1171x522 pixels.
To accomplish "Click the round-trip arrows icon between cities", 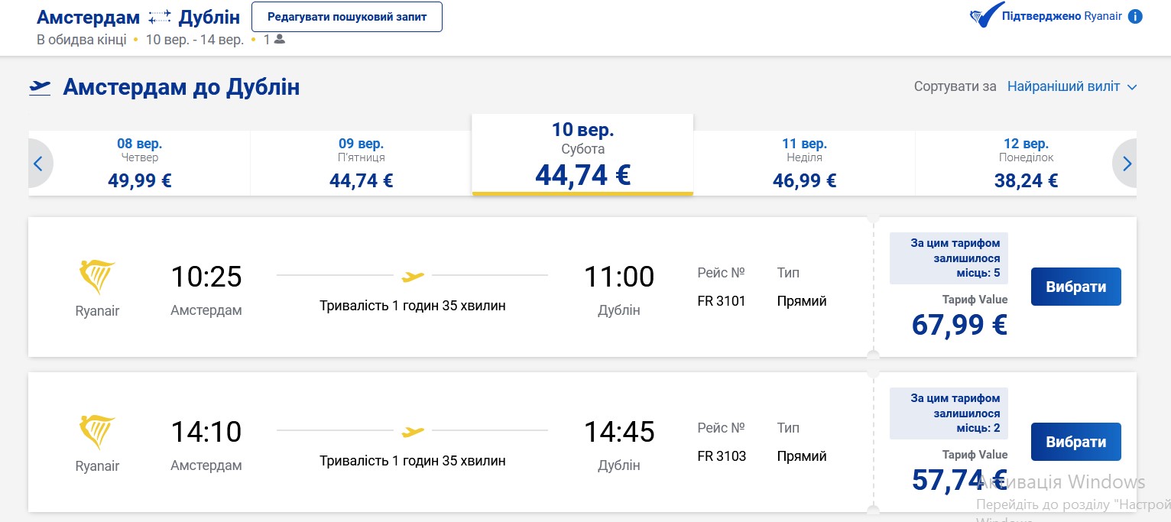I will 160,17.
